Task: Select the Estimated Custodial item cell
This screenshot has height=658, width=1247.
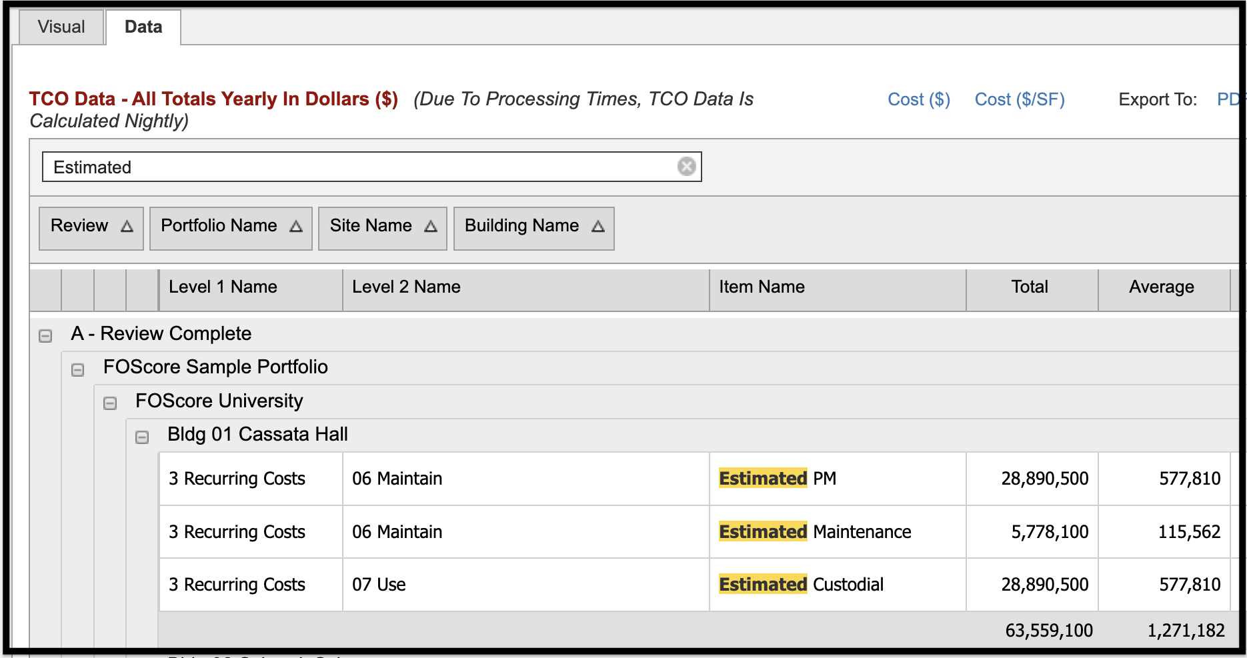Action: pyautogui.click(x=838, y=585)
